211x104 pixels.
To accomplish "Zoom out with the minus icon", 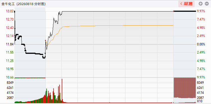I will [x=207, y=4].
